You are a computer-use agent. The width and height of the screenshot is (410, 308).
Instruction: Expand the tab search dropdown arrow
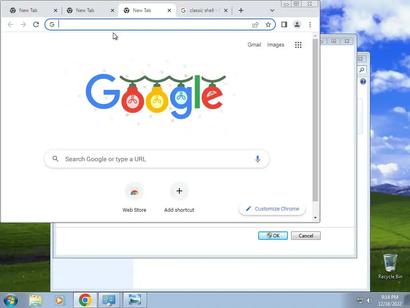(x=272, y=10)
